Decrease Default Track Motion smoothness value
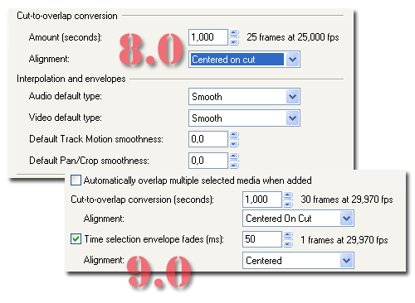 coord(234,143)
